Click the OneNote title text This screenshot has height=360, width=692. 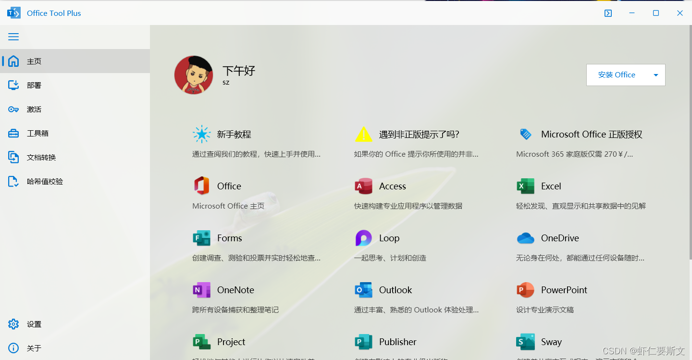(235, 290)
